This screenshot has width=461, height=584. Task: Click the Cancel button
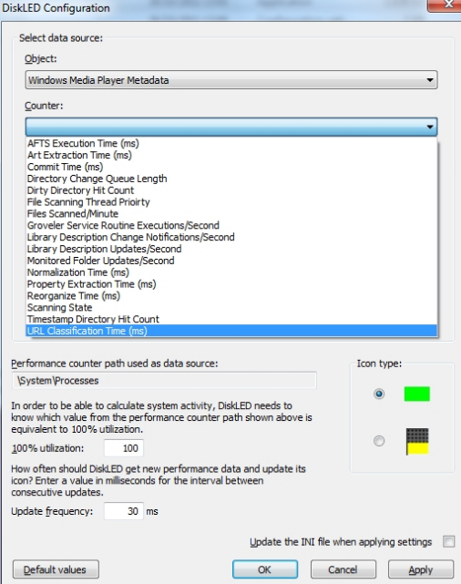coord(343,569)
